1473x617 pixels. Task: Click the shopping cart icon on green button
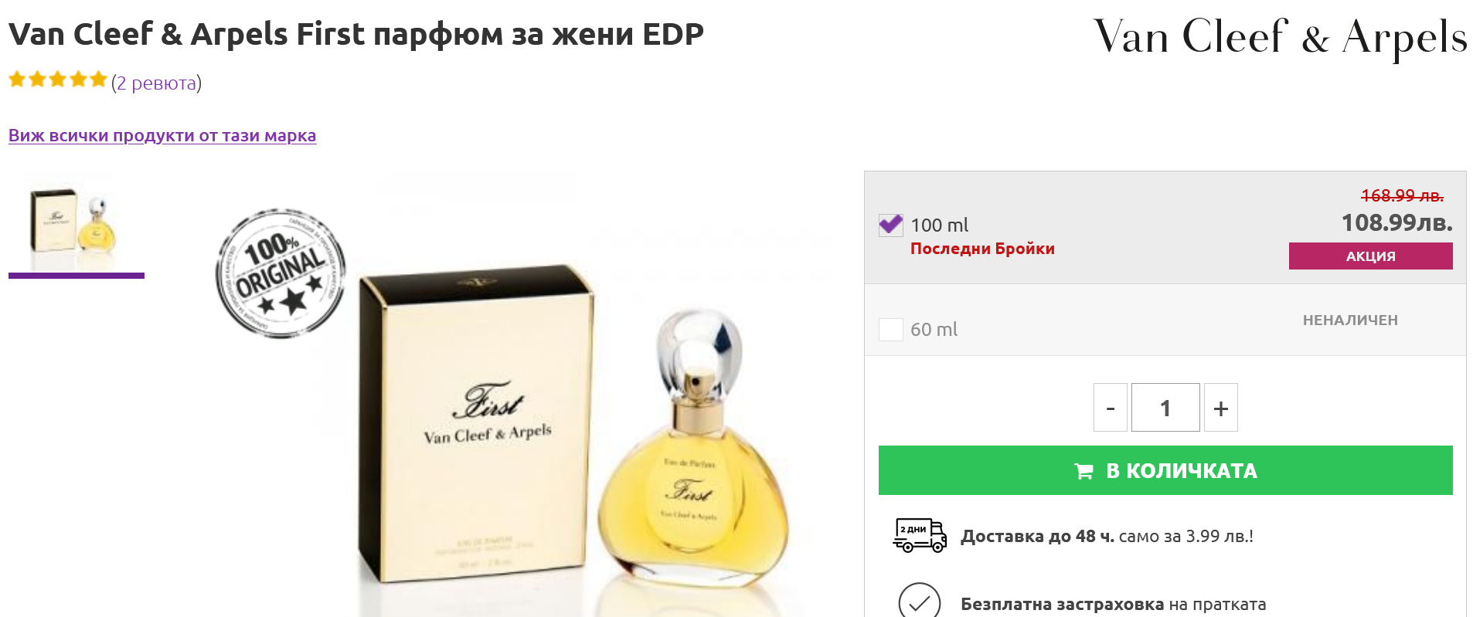(x=1084, y=471)
